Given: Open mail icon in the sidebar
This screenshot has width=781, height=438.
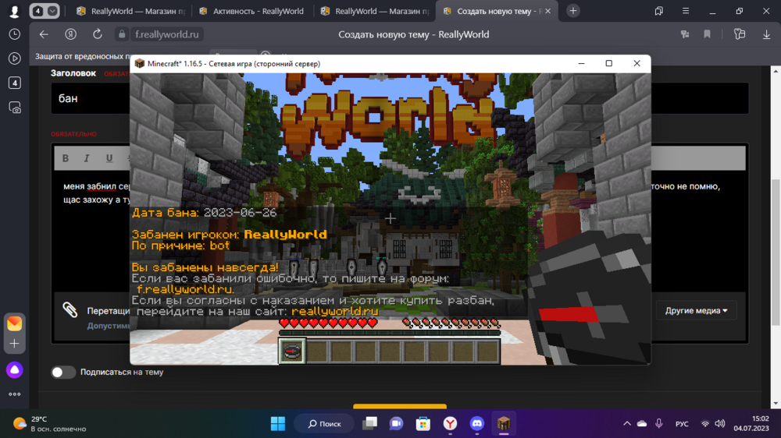Looking at the screenshot, I should coord(14,323).
